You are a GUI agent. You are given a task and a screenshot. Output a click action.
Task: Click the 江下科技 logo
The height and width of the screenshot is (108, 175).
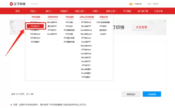click(x=17, y=4)
